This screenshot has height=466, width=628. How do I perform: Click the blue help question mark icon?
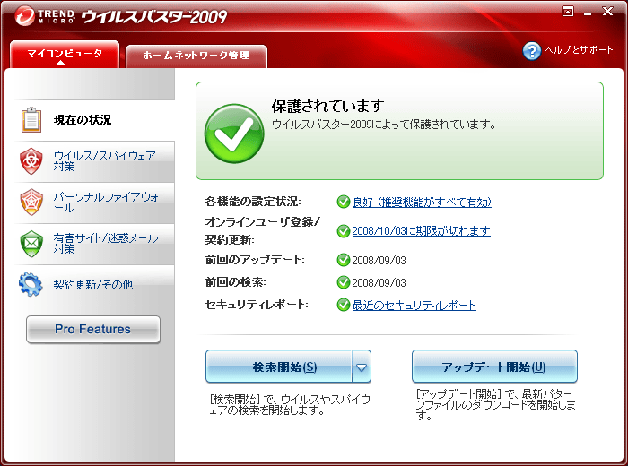tap(532, 51)
